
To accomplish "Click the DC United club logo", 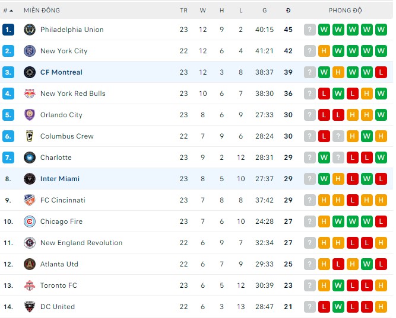I will pyautogui.click(x=30, y=307).
